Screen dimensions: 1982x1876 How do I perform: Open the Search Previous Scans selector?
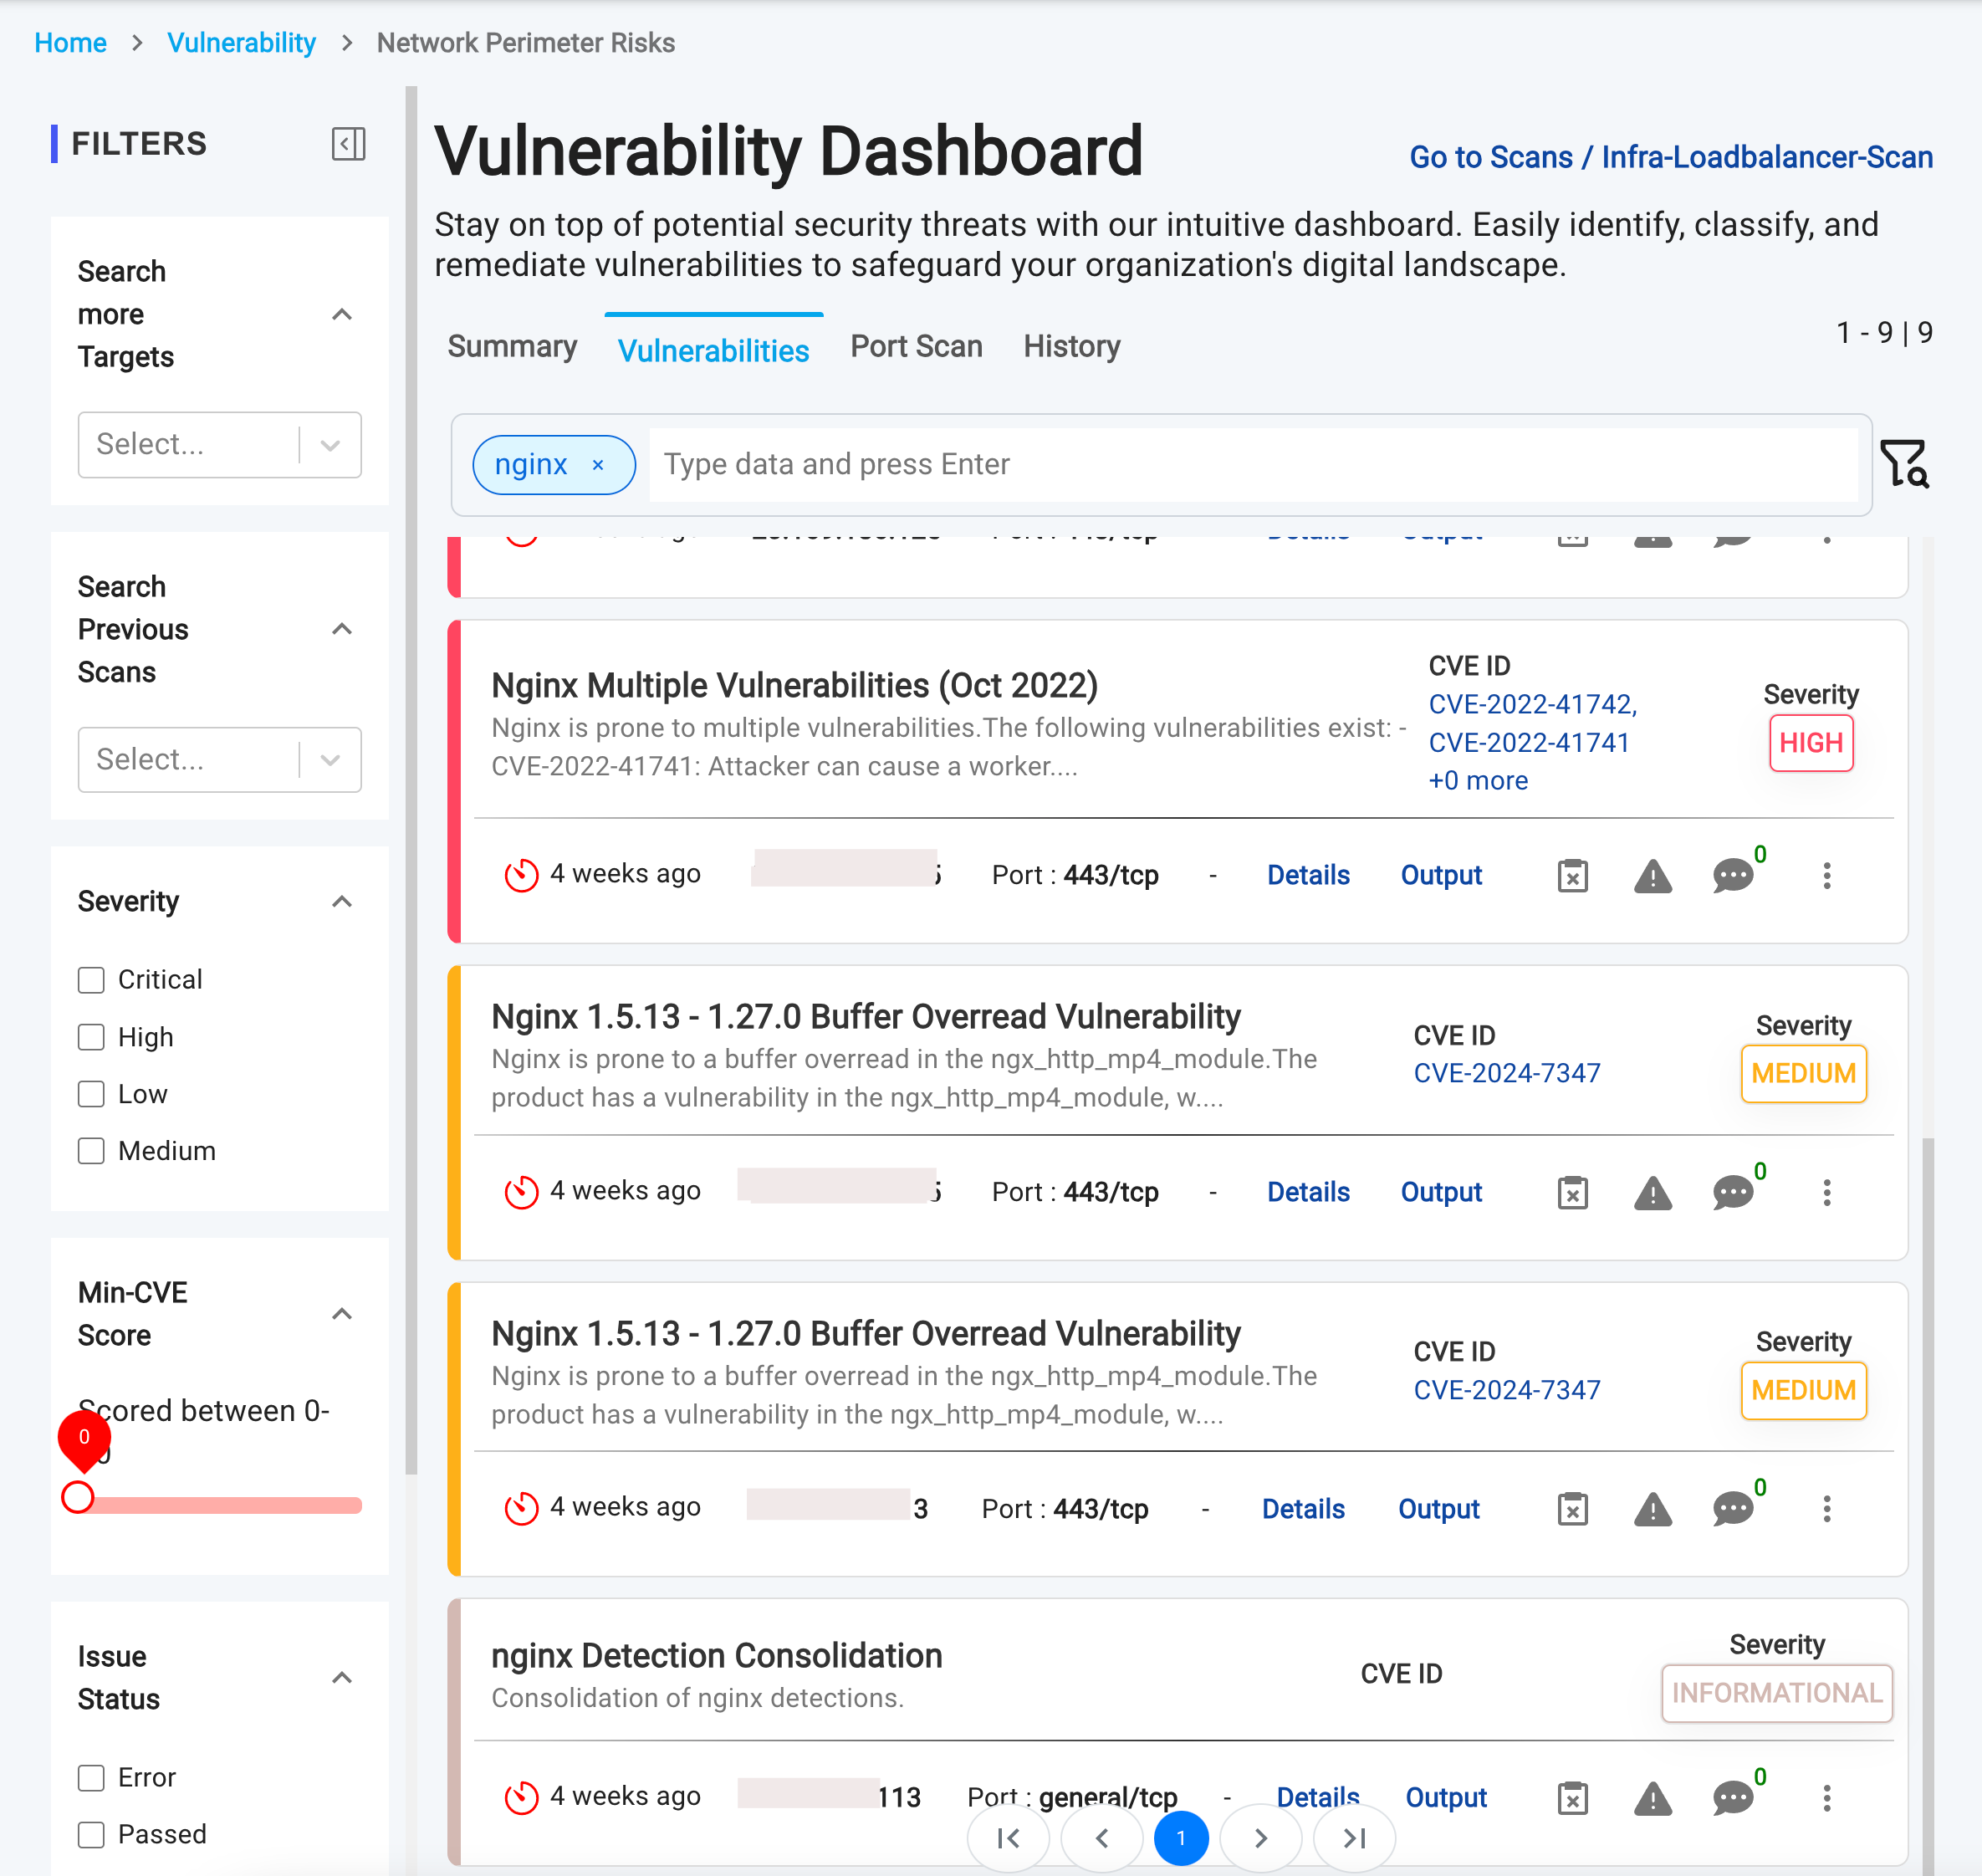(219, 760)
